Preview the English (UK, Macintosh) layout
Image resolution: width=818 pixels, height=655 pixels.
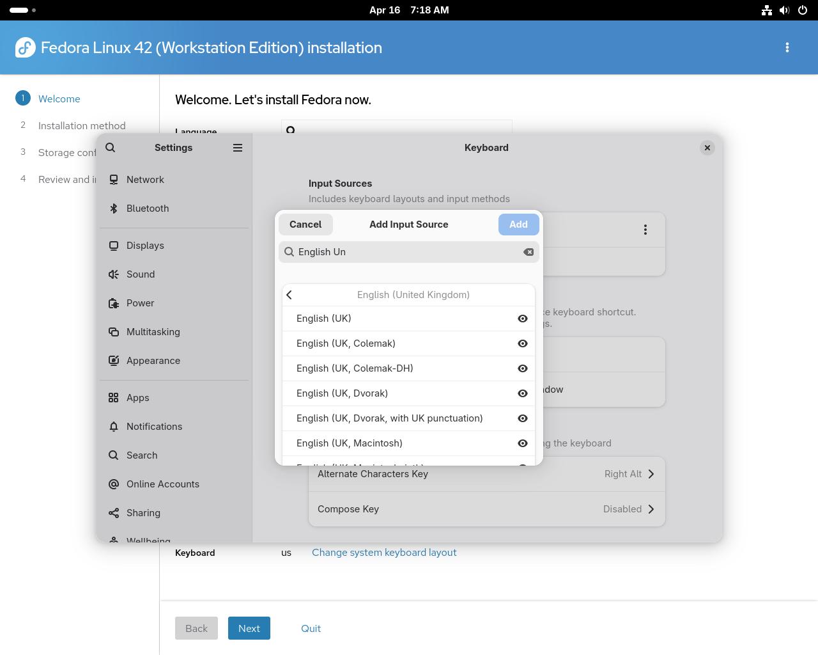pyautogui.click(x=523, y=443)
